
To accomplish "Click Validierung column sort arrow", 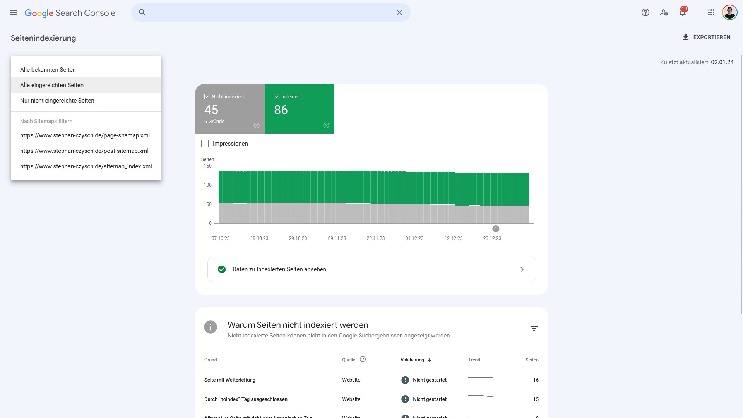I will [430, 360].
